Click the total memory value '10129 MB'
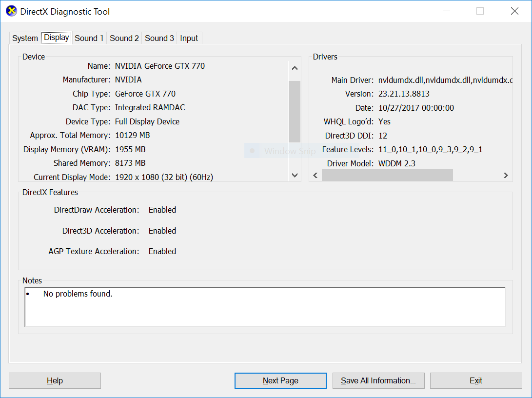Viewport: 532px width, 398px height. coord(132,136)
